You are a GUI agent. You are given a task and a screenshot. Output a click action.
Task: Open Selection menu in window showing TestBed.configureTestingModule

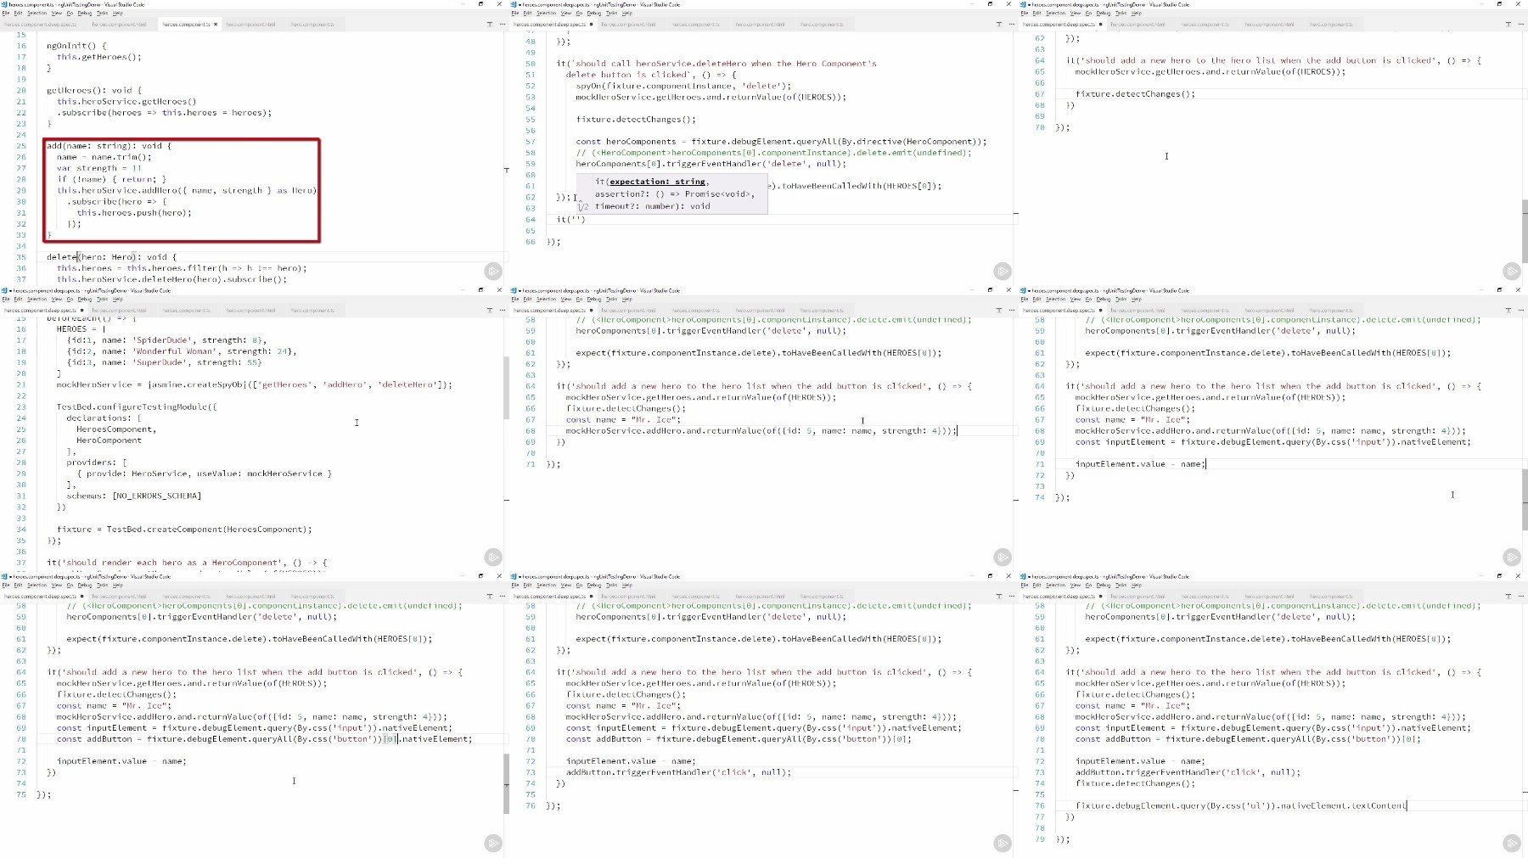[x=37, y=300]
